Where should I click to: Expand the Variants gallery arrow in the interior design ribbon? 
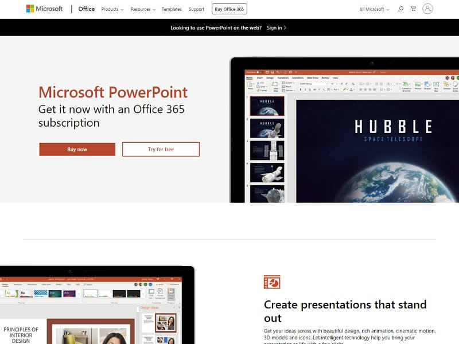coord(143,294)
